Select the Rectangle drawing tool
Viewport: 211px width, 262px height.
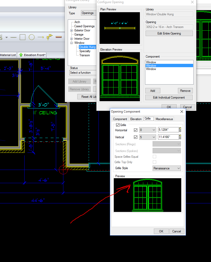(x=22, y=37)
